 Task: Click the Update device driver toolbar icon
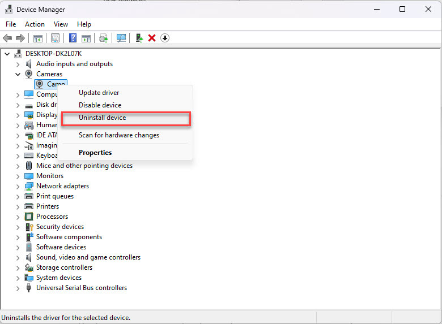point(104,38)
